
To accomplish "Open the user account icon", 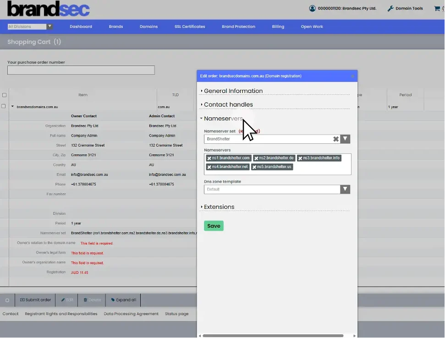I will (x=312, y=8).
